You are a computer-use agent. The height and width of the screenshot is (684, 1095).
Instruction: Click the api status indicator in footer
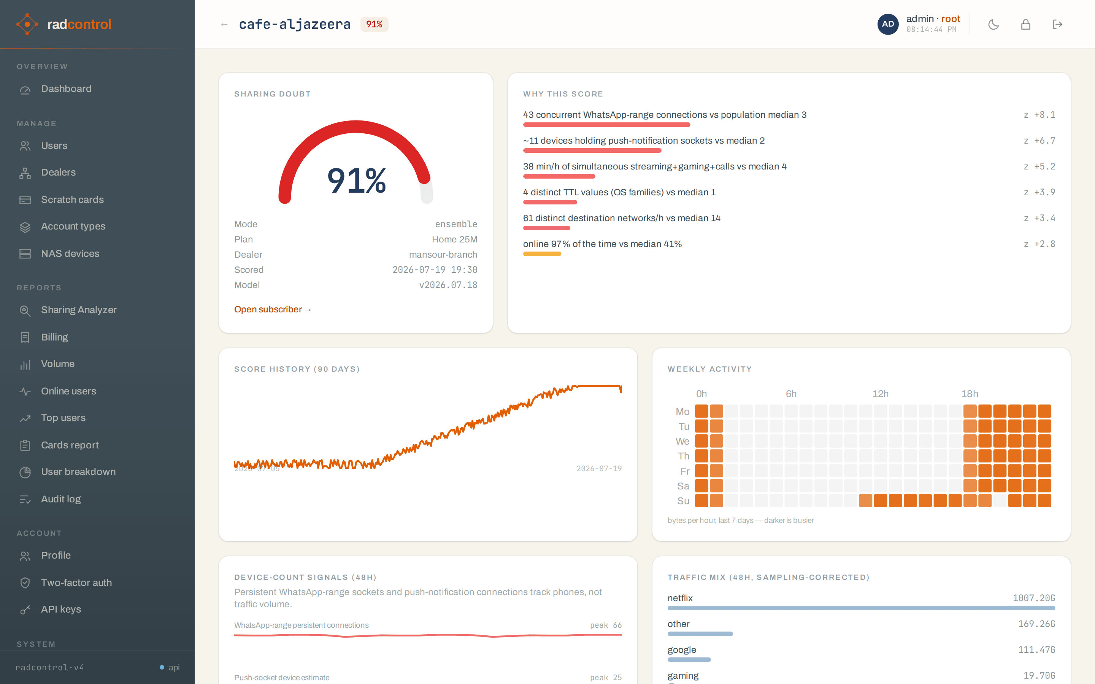(170, 667)
